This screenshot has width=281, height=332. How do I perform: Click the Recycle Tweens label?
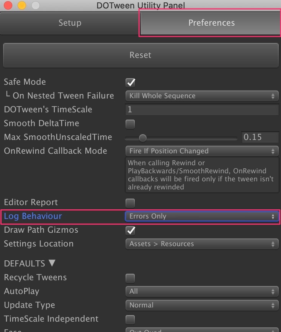pos(35,278)
